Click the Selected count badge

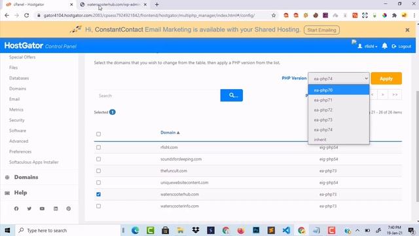pos(112,112)
